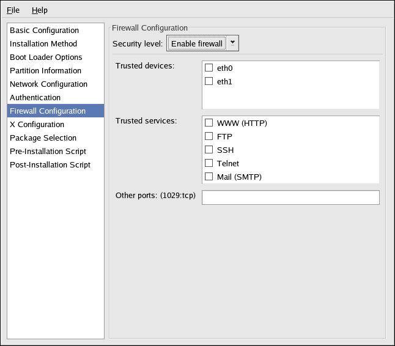
Task: Open the File menu
Action: (x=13, y=10)
